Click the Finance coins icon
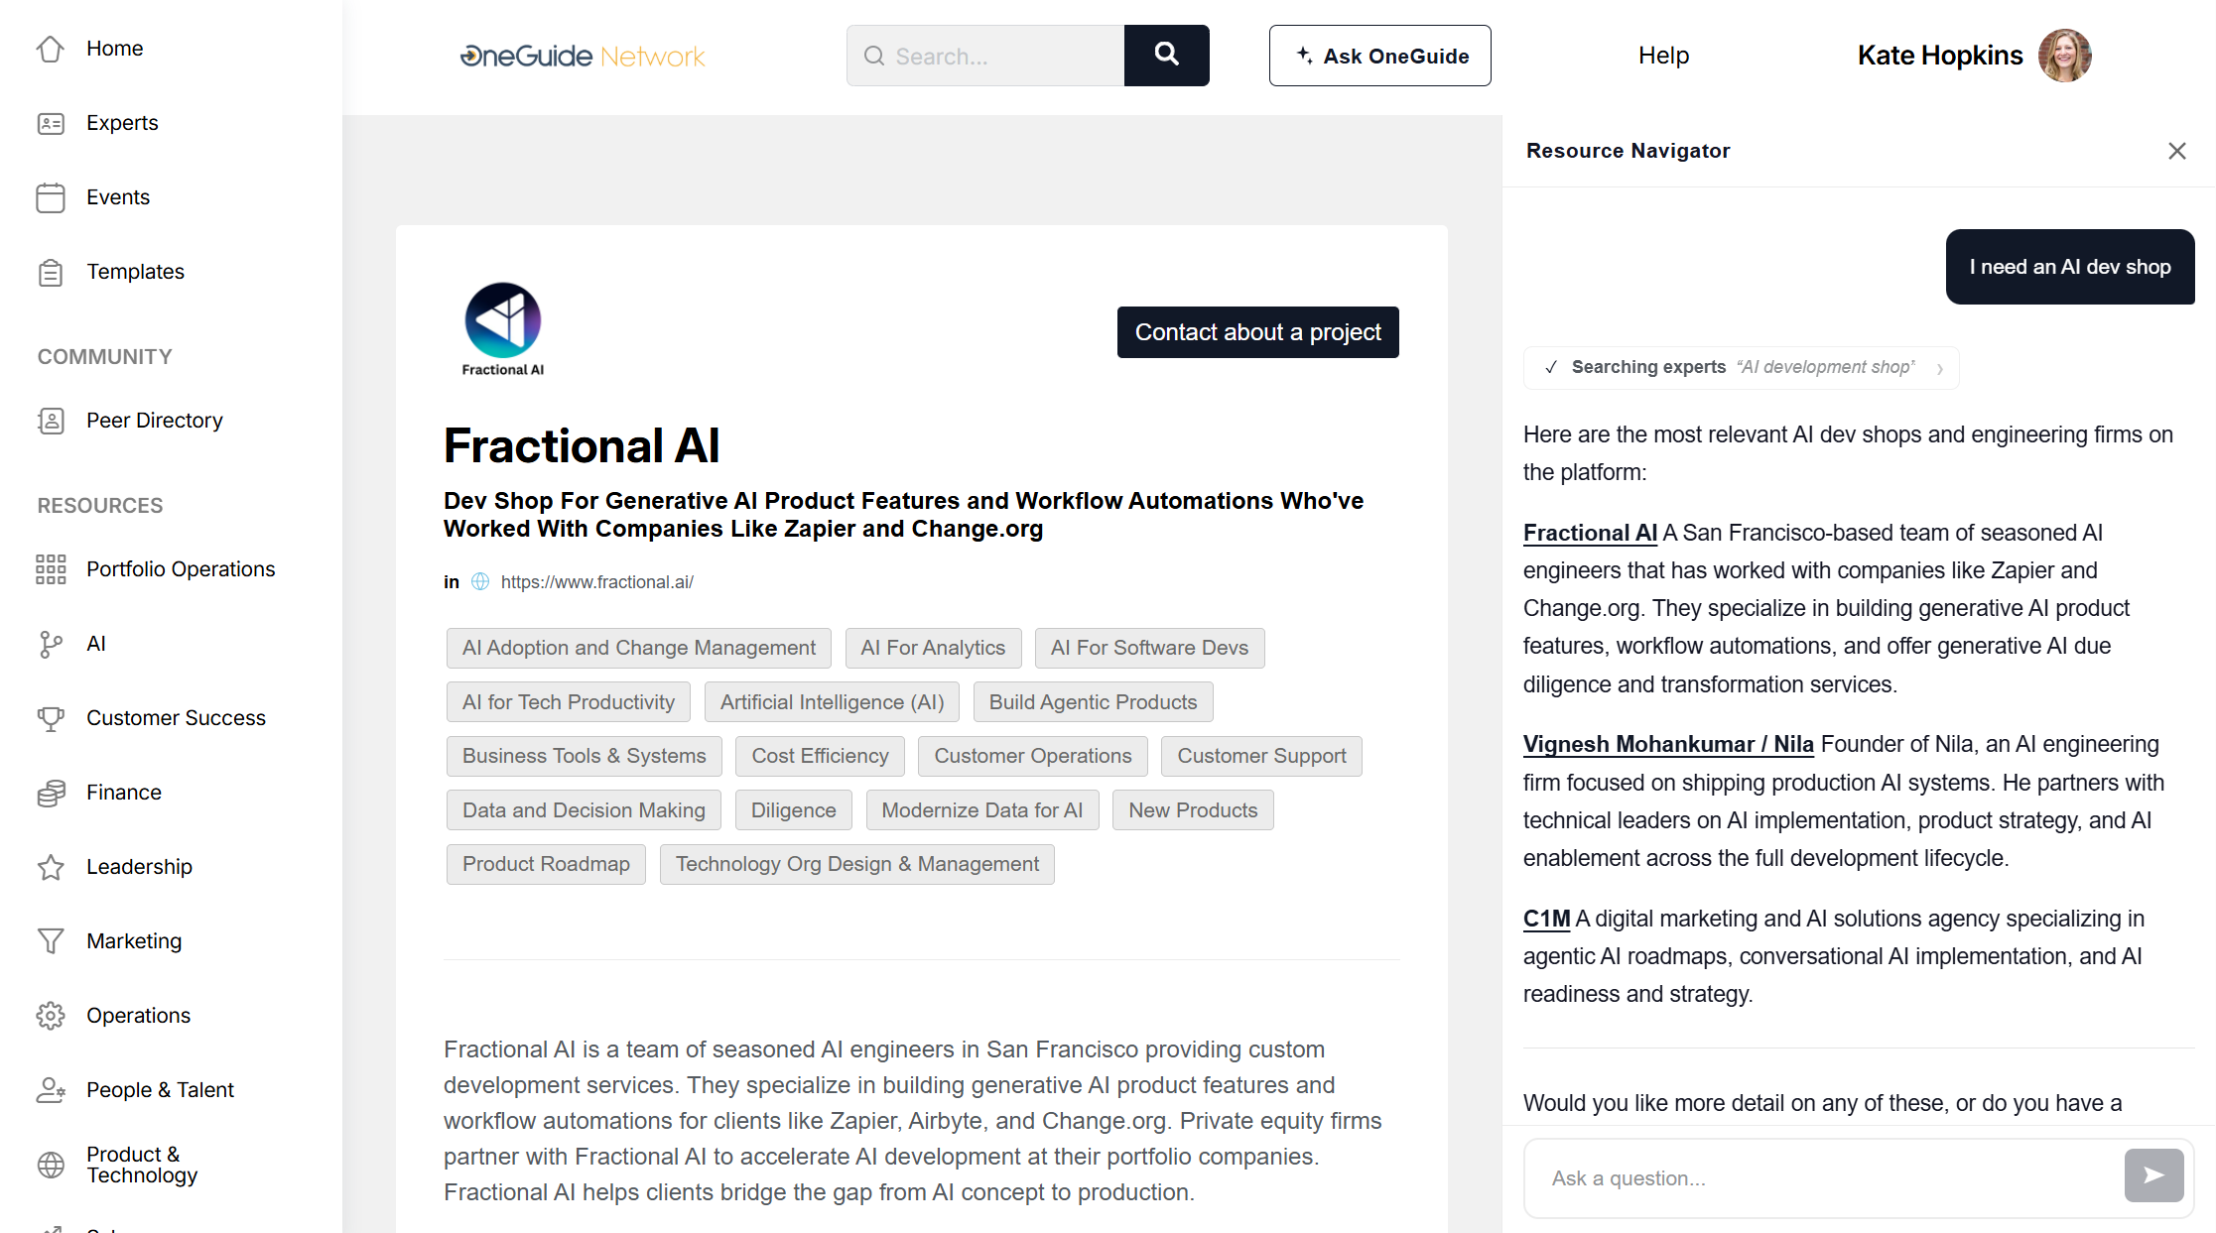Viewport: 2216px width, 1233px height. (51, 793)
